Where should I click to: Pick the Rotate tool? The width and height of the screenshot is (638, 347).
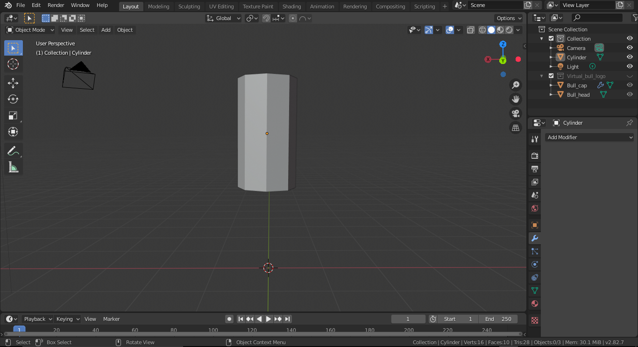pyautogui.click(x=13, y=99)
